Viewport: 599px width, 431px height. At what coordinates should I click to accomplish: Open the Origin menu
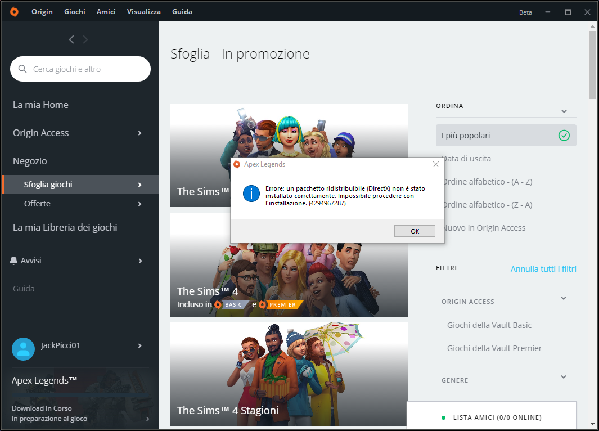[x=42, y=12]
